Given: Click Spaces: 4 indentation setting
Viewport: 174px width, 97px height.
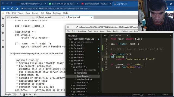Looking at the screenshot, I should click(x=151, y=95).
